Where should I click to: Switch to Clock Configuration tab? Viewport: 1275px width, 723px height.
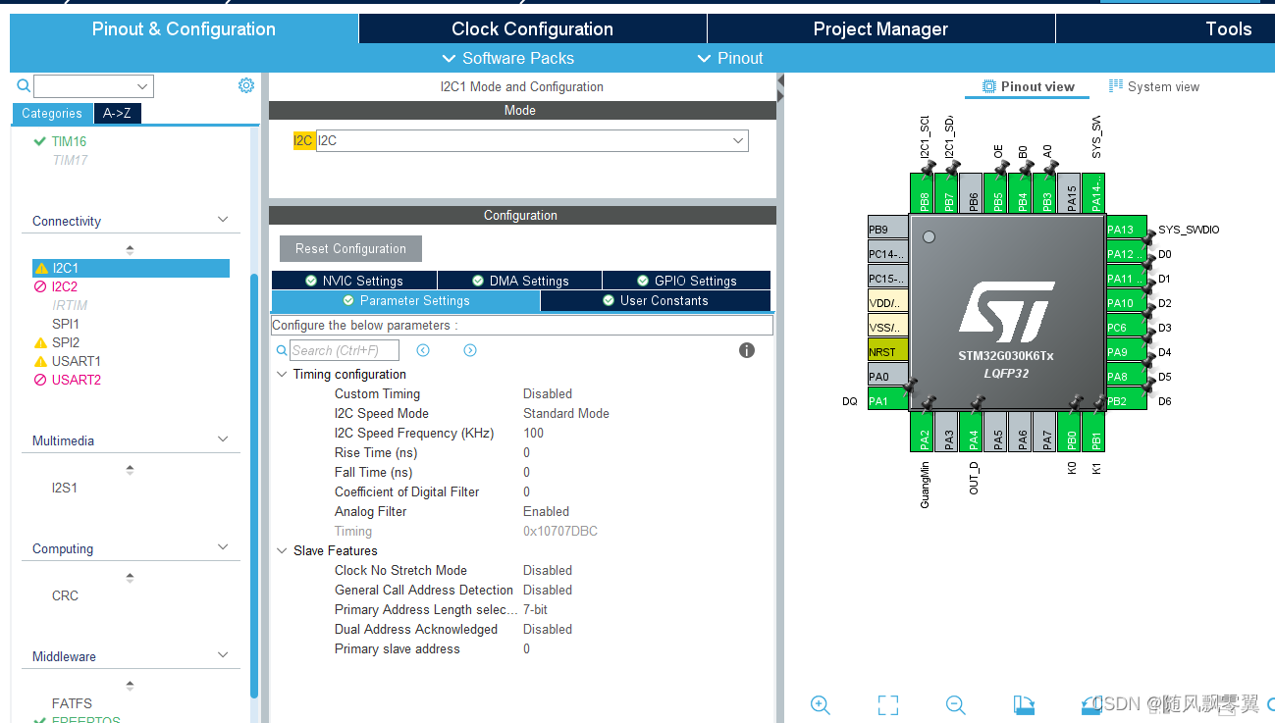[x=532, y=28]
